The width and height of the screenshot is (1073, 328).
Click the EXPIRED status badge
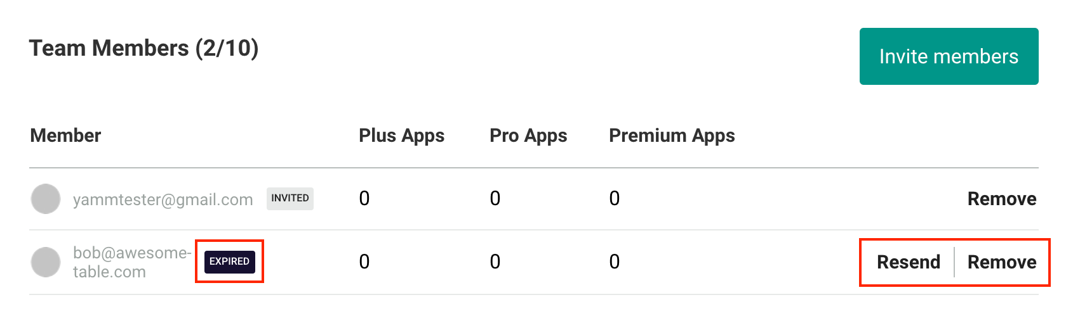[x=230, y=262]
